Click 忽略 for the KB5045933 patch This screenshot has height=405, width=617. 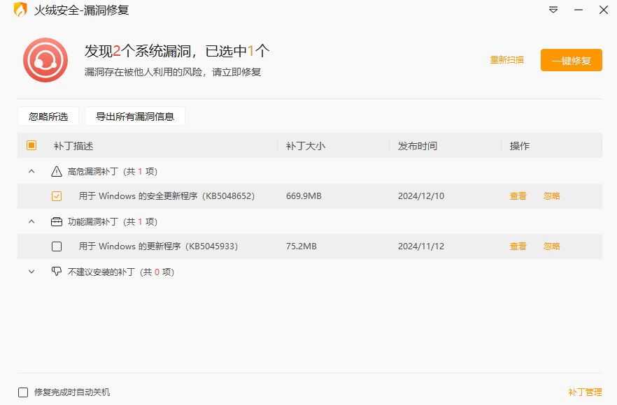tap(551, 246)
